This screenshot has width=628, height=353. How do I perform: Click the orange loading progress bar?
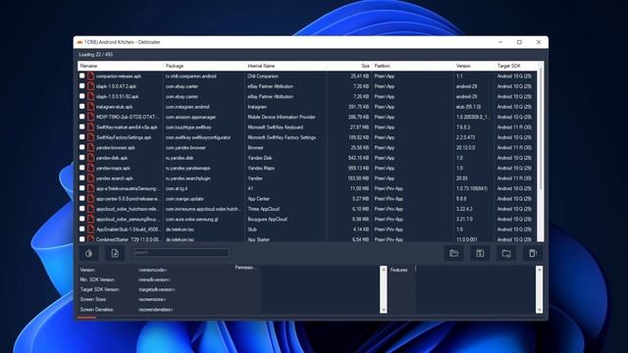87,318
